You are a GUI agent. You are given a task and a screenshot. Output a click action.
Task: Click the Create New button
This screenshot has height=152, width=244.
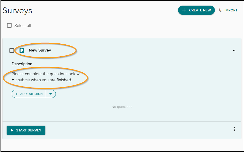click(196, 10)
